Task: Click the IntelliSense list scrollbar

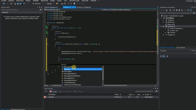Action: pyautogui.click(x=103, y=76)
